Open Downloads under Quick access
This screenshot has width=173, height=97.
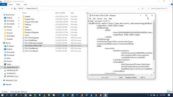tap(10, 21)
